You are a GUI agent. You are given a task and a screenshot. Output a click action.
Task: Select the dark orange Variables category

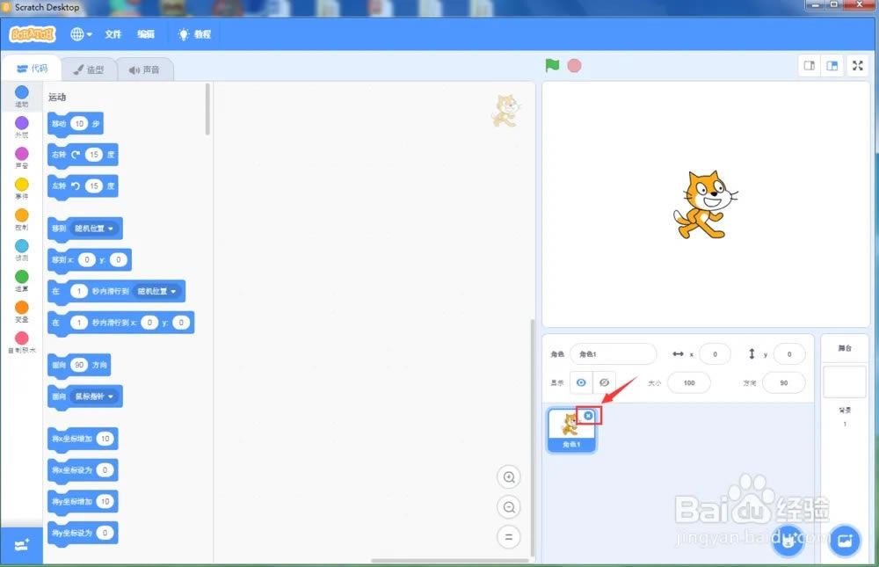(21, 312)
